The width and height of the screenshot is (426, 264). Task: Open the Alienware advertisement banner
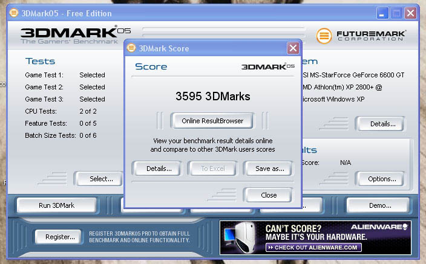click(x=315, y=237)
